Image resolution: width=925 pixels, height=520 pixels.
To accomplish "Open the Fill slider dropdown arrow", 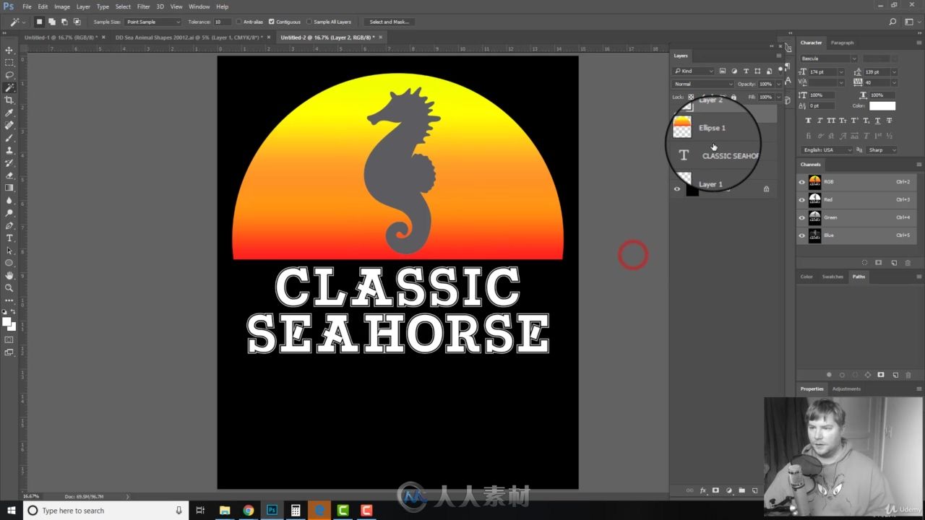I will [778, 97].
